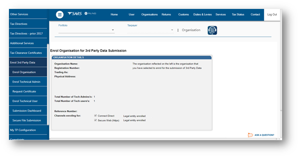Toggle the Secure Web (https) checkbox
Screen dimensions: 300x158
95,120
